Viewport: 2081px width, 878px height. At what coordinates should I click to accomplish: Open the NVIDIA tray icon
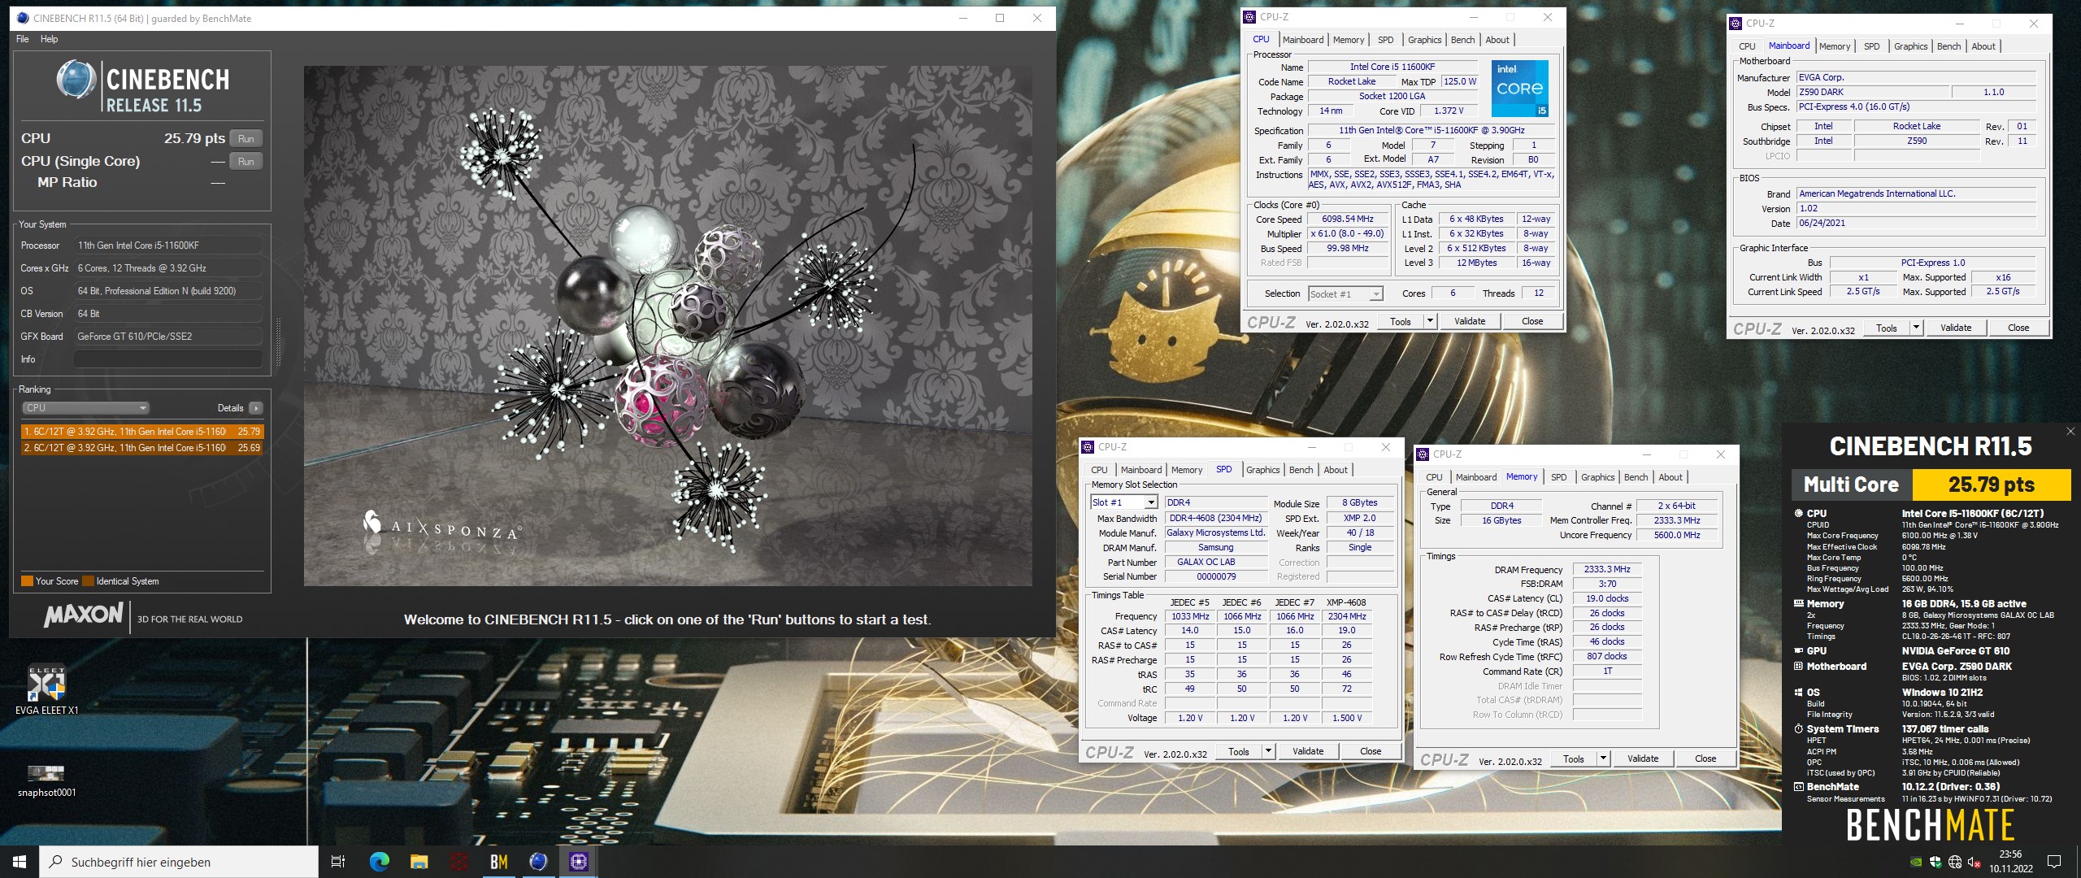point(1916,862)
